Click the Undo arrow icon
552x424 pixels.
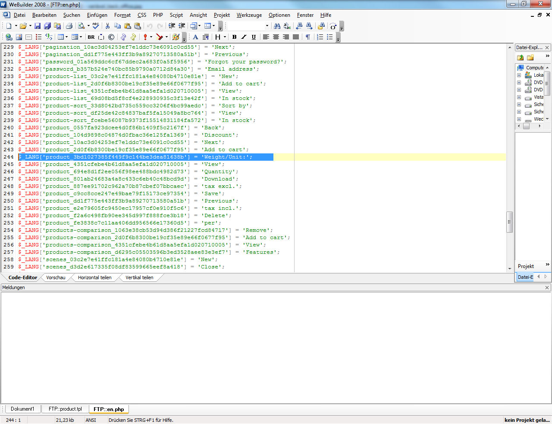pos(150,26)
